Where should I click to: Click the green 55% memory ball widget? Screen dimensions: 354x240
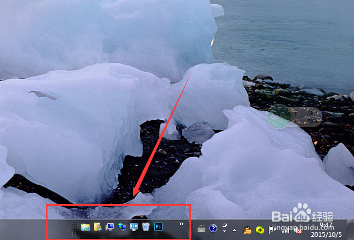pyautogui.click(x=278, y=116)
